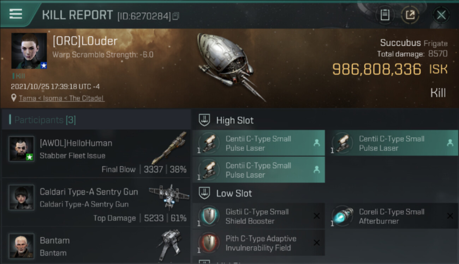Viewport: 459px width, 264px height.
Task: Click X mark on Shield Booster row
Action: click(317, 216)
